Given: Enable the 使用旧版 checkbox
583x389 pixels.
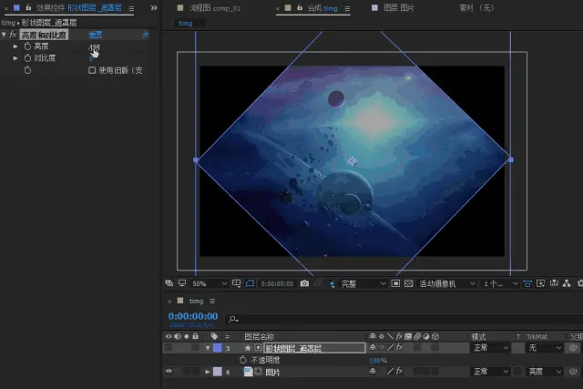Looking at the screenshot, I should point(92,70).
